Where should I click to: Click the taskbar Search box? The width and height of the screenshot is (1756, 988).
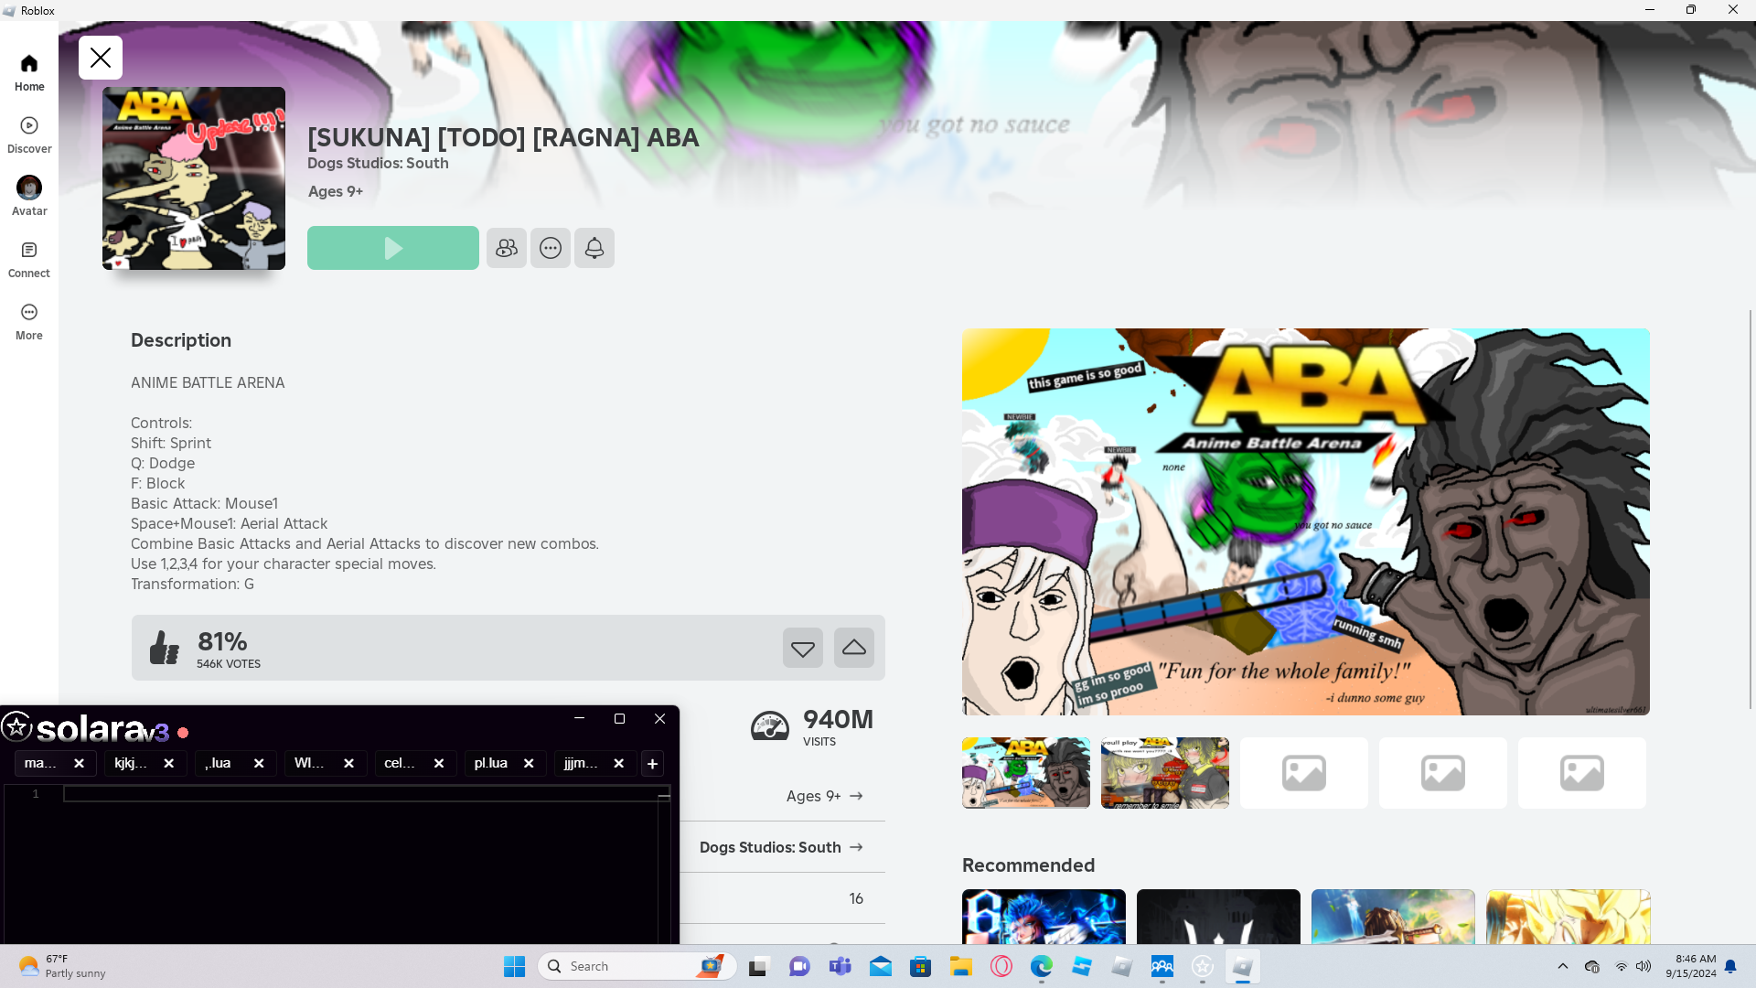[637, 966]
